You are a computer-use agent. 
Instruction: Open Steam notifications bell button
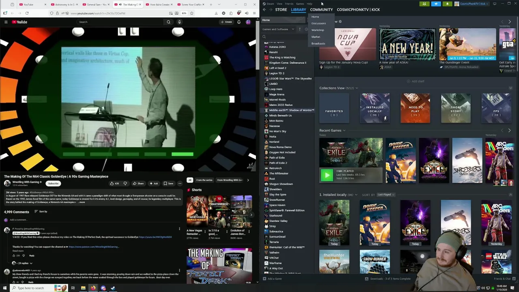click(447, 4)
